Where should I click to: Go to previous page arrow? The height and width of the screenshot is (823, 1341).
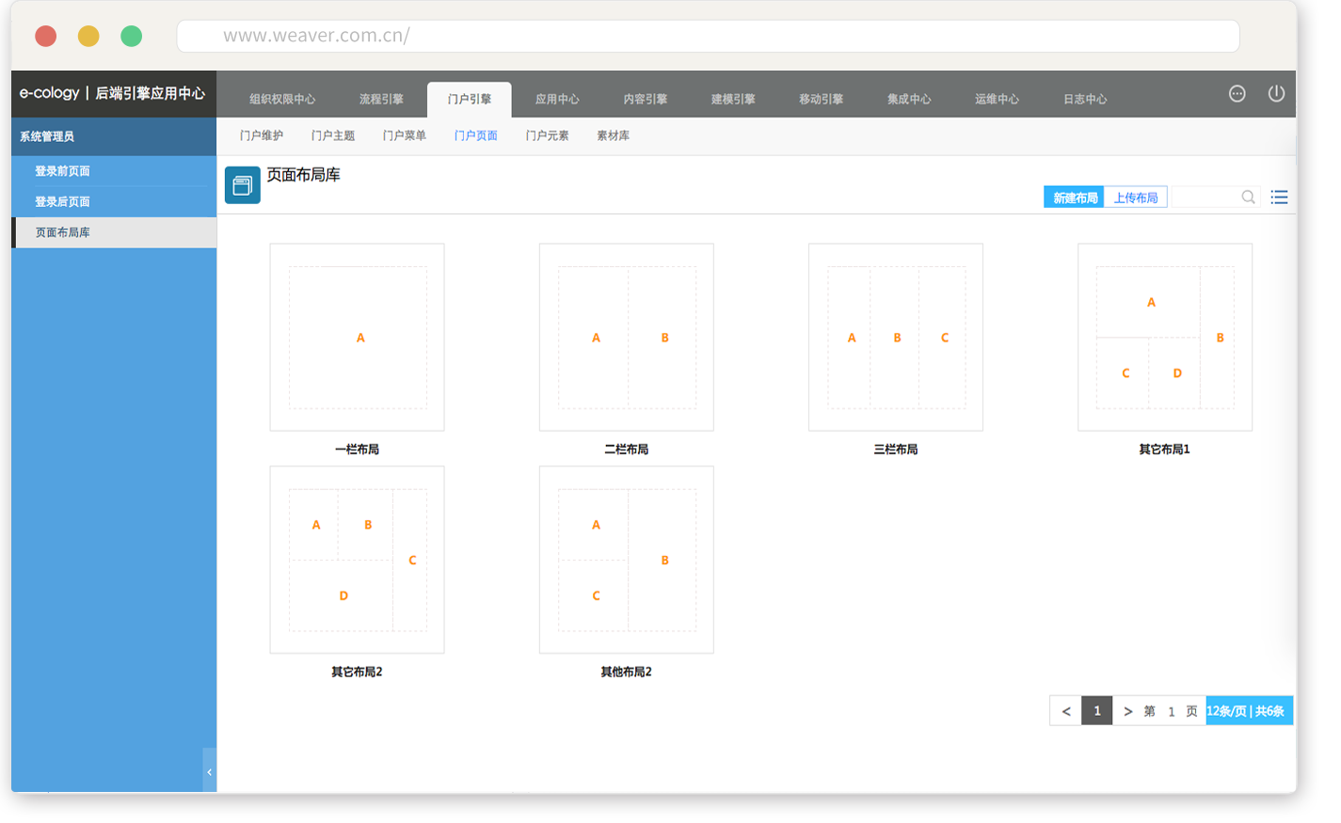1065,711
